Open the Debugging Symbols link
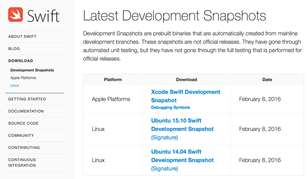This screenshot has width=308, height=179. pos(170,107)
